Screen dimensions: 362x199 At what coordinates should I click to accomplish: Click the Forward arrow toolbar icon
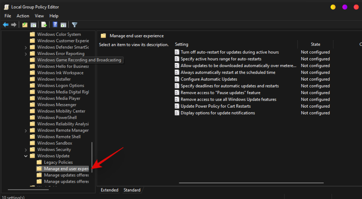[14, 25]
